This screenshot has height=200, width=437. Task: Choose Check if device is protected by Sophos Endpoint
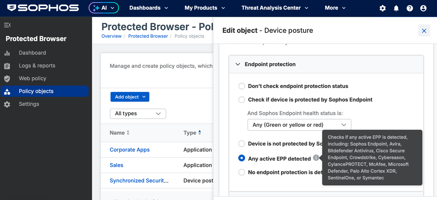(x=241, y=100)
